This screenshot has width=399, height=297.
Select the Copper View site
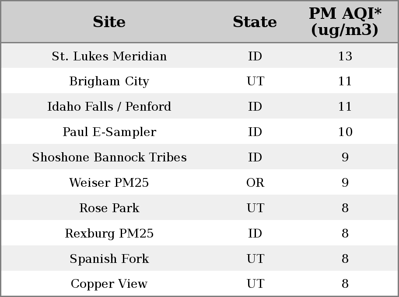click(109, 284)
